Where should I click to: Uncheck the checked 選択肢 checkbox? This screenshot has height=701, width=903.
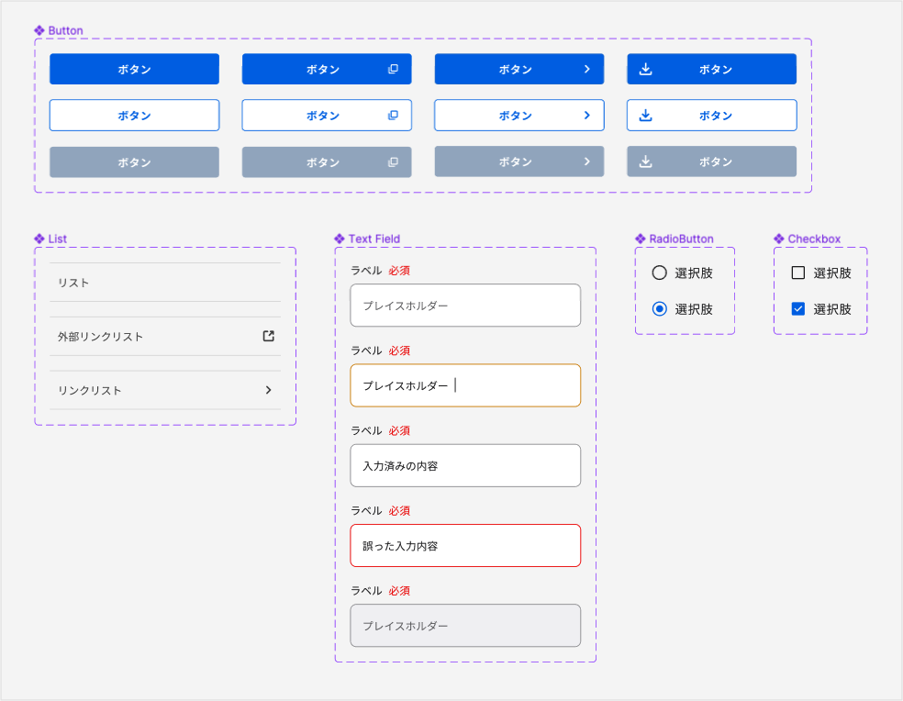pyautogui.click(x=798, y=309)
